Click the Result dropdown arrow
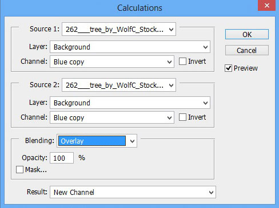Screen dimensions: 279x208 pos(211,193)
